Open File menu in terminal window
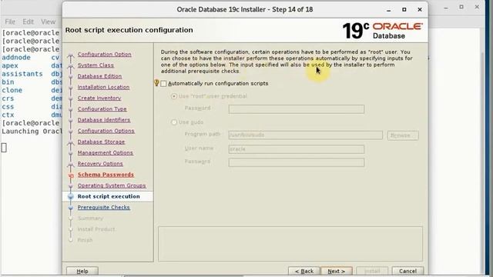The width and height of the screenshot is (493, 277). click(x=10, y=22)
